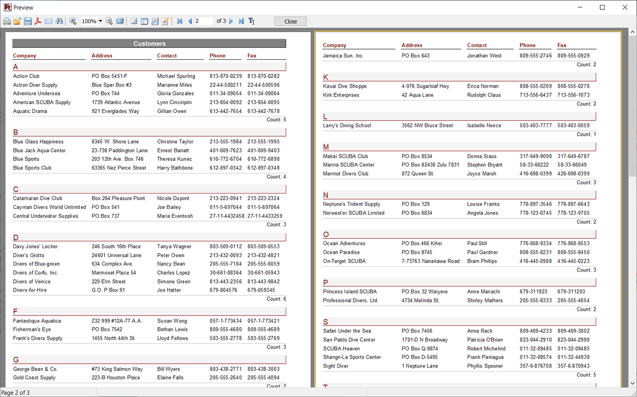Click the address #73 King Salmon Way
Viewport: 637px width, 397px height.
(x=117, y=369)
